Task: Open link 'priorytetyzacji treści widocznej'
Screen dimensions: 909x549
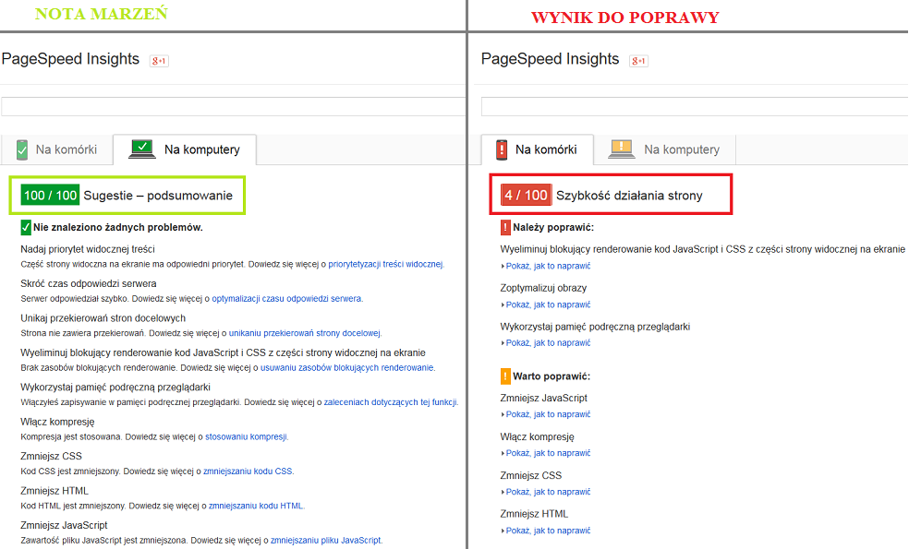Action: click(385, 264)
